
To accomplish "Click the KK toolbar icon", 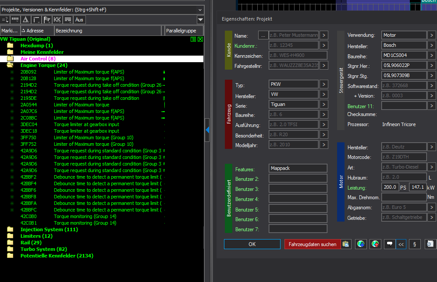I will coord(57,20).
